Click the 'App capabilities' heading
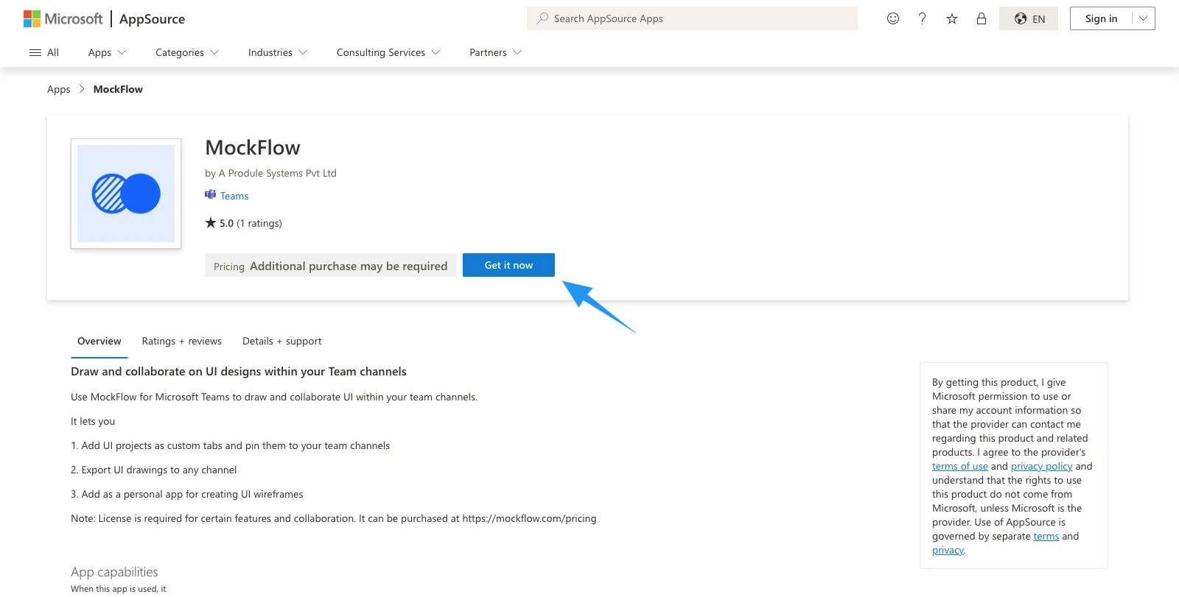The height and width of the screenshot is (597, 1179). [x=114, y=572]
